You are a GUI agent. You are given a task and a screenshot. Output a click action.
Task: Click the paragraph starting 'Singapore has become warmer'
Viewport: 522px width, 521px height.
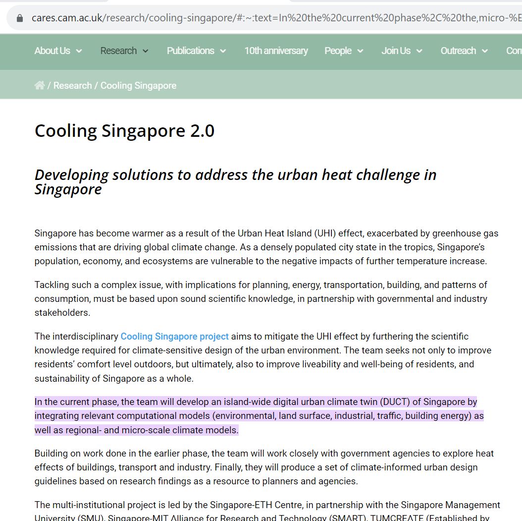coord(266,247)
